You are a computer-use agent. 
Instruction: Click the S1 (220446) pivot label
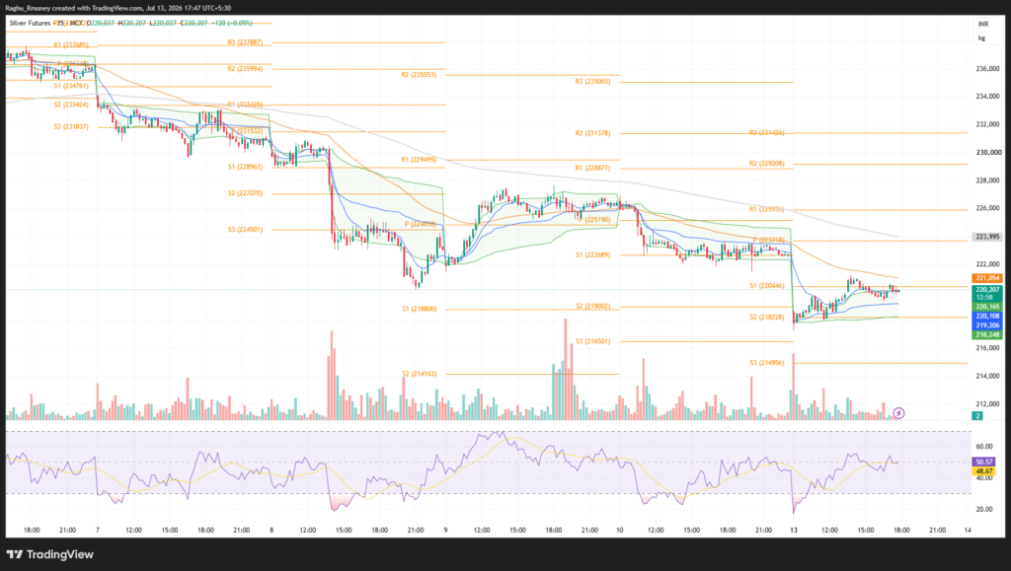(x=766, y=286)
